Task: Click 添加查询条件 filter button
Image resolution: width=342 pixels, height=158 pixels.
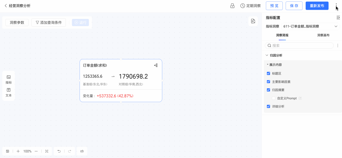Action: [49, 22]
